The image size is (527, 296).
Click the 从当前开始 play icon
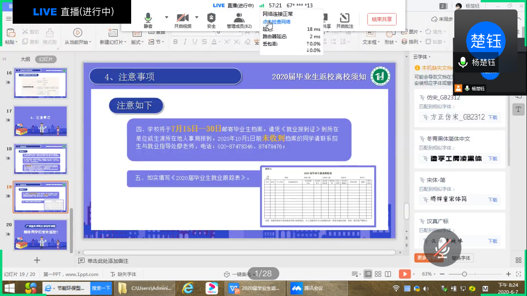(x=77, y=33)
